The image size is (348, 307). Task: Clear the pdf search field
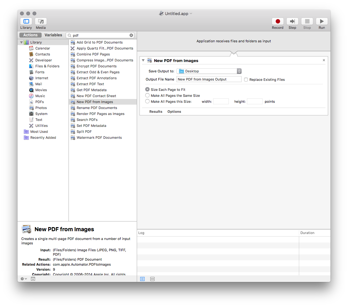(x=131, y=35)
